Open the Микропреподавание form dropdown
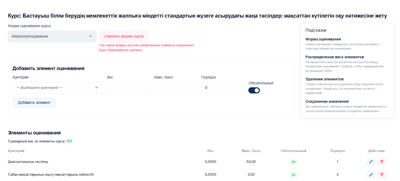This screenshot has width=400, height=181. pyautogui.click(x=52, y=36)
